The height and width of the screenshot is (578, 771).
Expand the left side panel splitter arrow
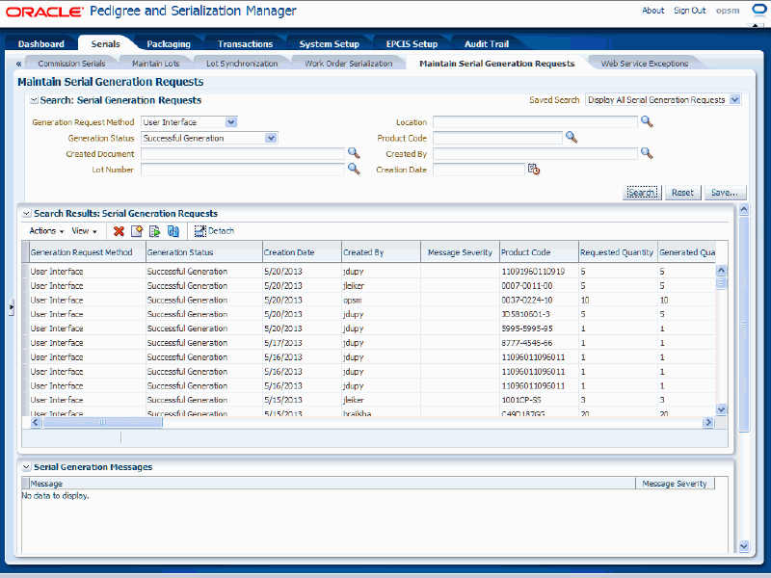coord(12,307)
